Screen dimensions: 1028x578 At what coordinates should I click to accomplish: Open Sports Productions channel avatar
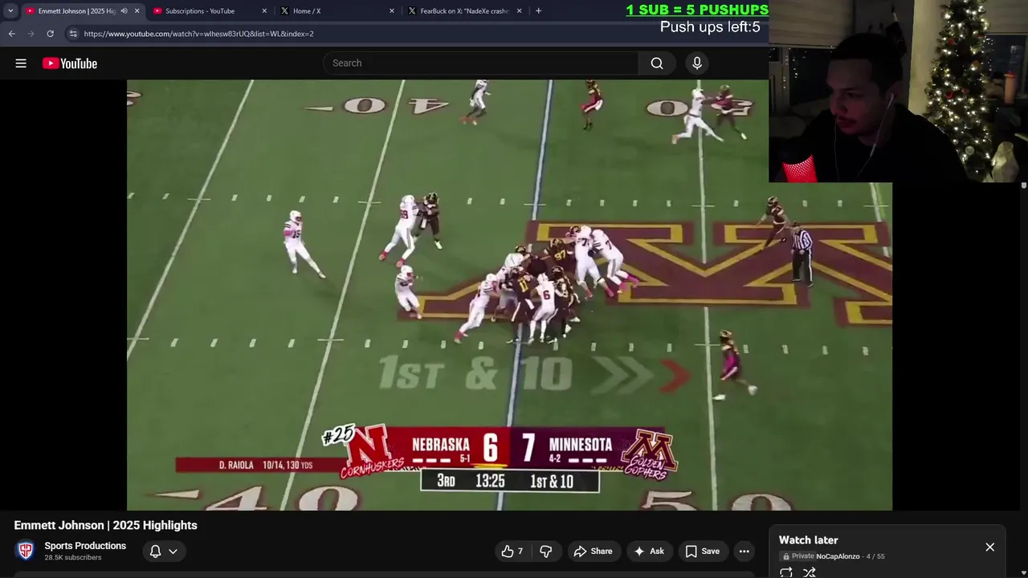[26, 551]
